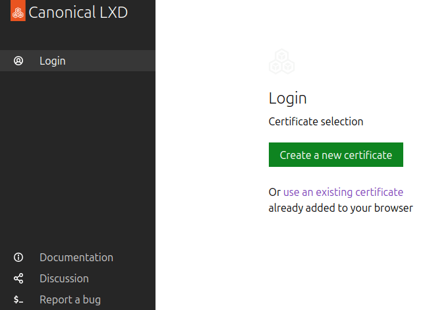Click the info icon next to Documentation

18,257
